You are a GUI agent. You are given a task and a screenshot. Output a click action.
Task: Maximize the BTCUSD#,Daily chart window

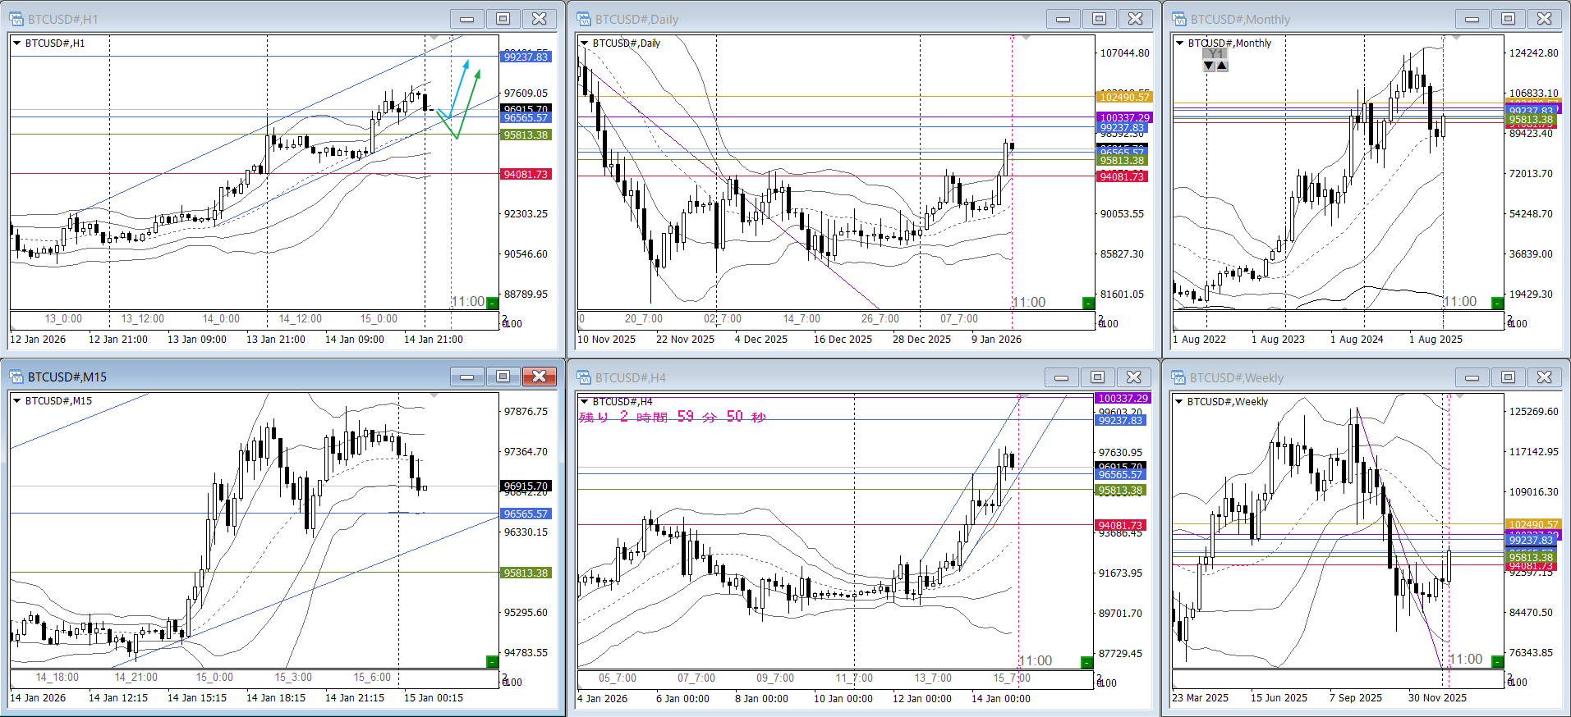pos(1099,19)
